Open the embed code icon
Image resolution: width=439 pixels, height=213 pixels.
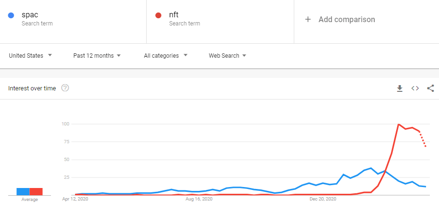[415, 88]
